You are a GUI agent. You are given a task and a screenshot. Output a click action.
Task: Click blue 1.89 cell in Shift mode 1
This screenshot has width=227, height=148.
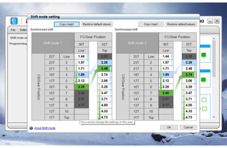81,74
